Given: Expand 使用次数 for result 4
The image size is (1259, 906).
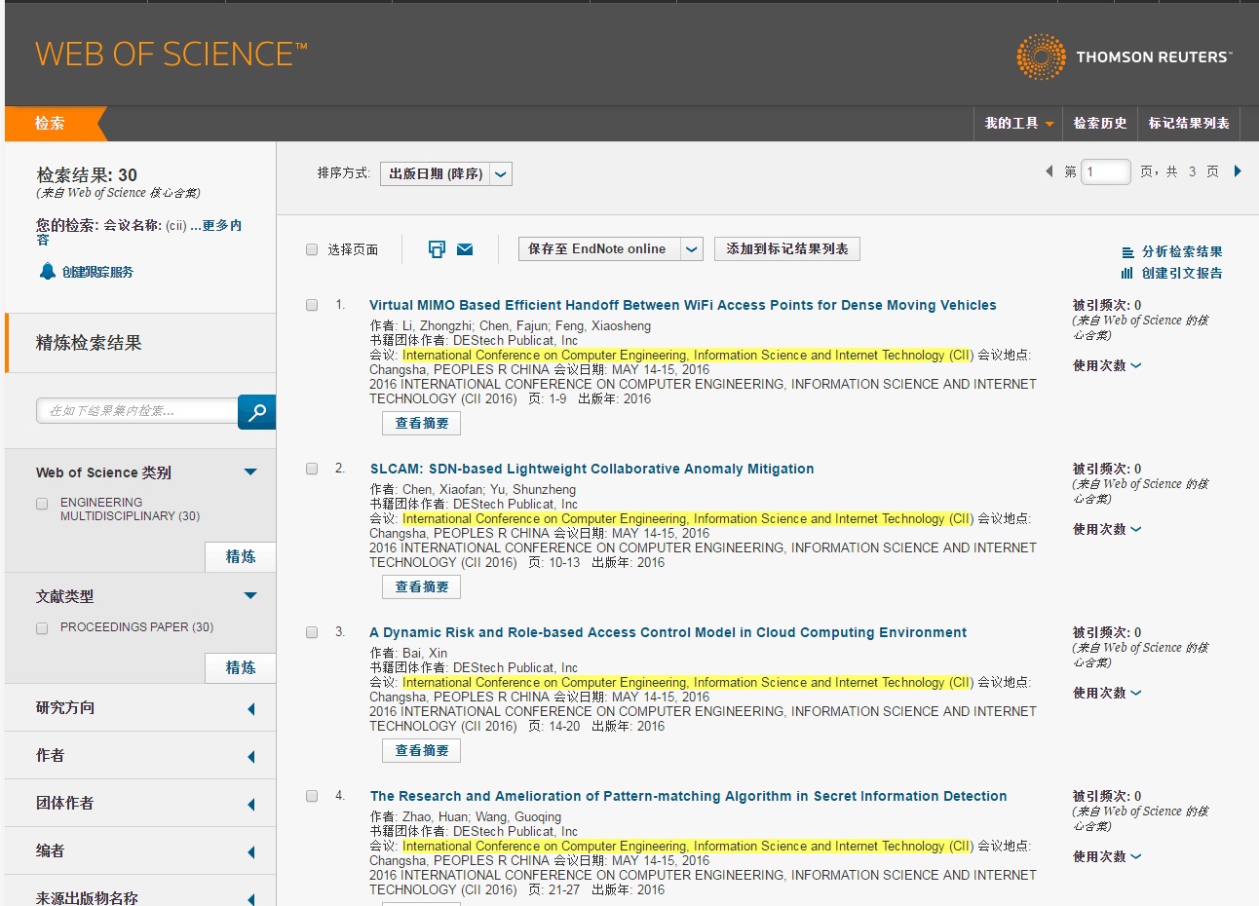Looking at the screenshot, I should click(x=1107, y=856).
